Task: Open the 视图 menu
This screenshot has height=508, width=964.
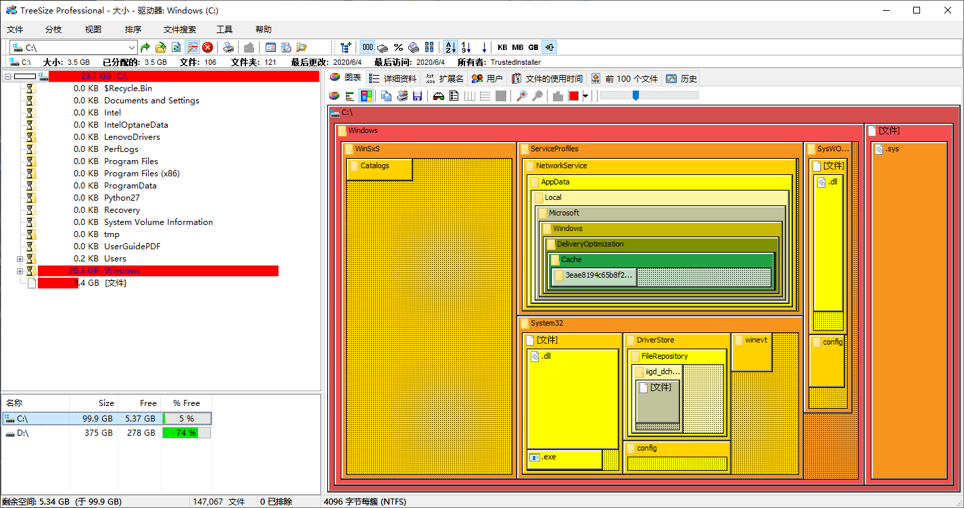Action: pyautogui.click(x=93, y=30)
